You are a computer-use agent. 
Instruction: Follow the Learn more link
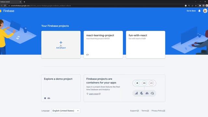pos(95,94)
